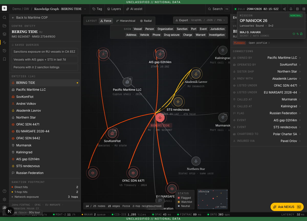Open AI assist in top bar
Viewport: 307px width, 221px height.
point(134,9)
